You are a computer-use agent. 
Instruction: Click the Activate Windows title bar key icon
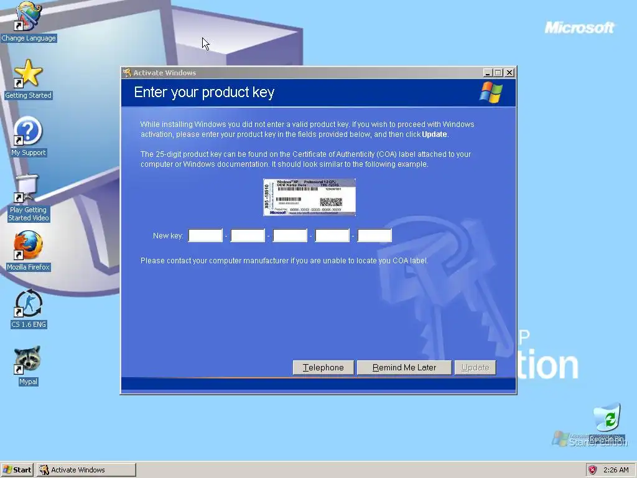click(127, 73)
